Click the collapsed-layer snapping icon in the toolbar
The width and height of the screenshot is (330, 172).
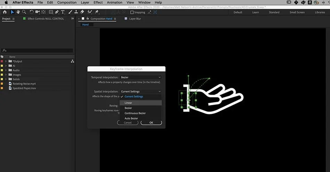tap(155, 12)
